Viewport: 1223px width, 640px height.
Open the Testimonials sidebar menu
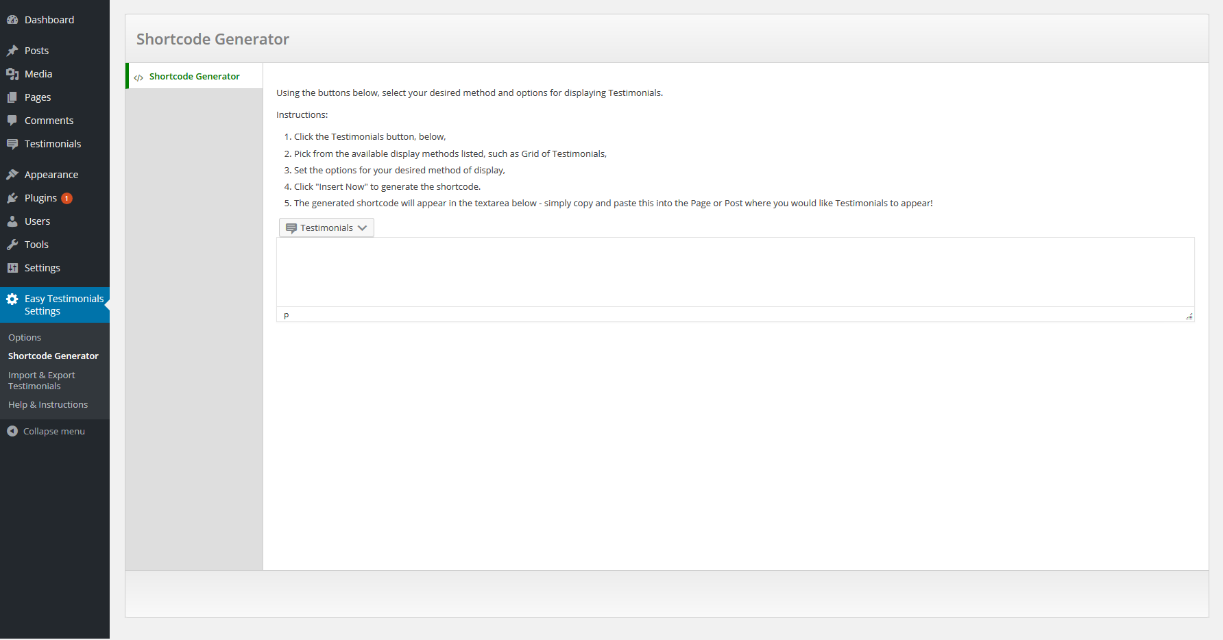(52, 144)
